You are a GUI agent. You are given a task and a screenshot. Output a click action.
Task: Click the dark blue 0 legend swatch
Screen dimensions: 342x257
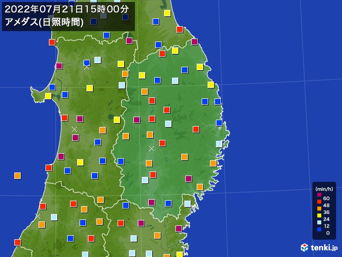pos(319,229)
